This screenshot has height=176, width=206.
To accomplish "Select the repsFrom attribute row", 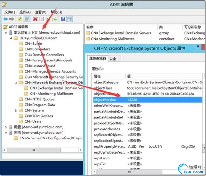I will pyautogui.click(x=148, y=158).
